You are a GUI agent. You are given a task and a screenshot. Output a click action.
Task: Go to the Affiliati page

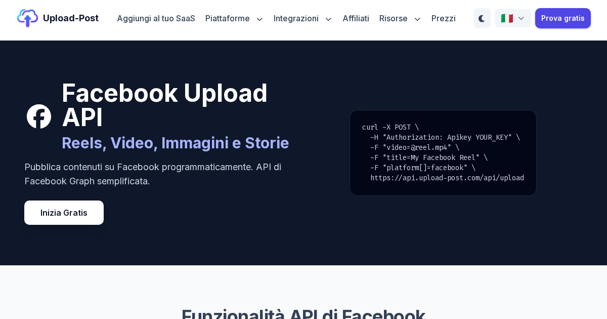pyautogui.click(x=356, y=18)
